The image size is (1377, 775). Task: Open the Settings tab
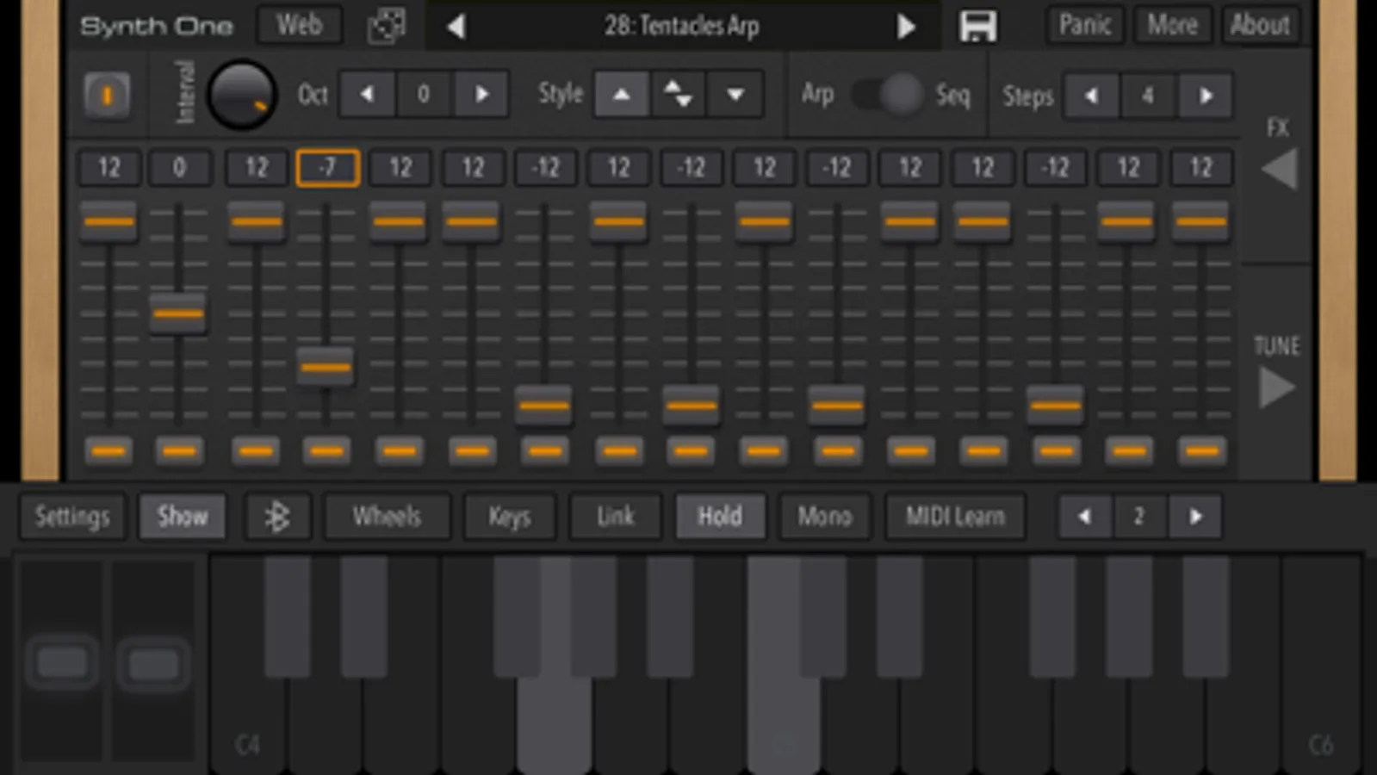[72, 517]
